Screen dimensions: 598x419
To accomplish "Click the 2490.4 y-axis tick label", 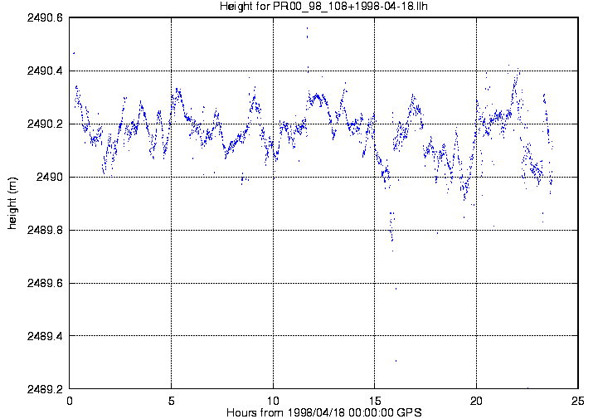I will point(46,71).
